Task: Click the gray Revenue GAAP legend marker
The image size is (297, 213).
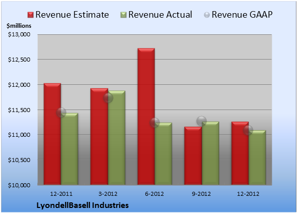Action: tap(207, 15)
